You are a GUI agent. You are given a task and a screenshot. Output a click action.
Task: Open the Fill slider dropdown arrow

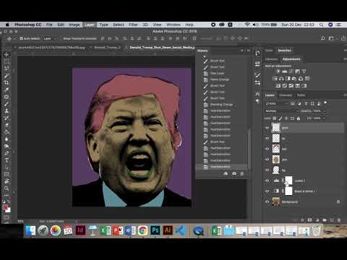325,118
